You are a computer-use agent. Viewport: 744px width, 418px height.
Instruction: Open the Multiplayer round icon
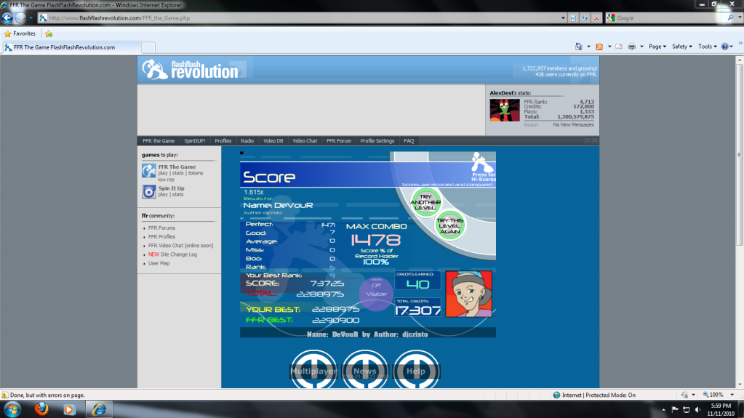(x=313, y=370)
